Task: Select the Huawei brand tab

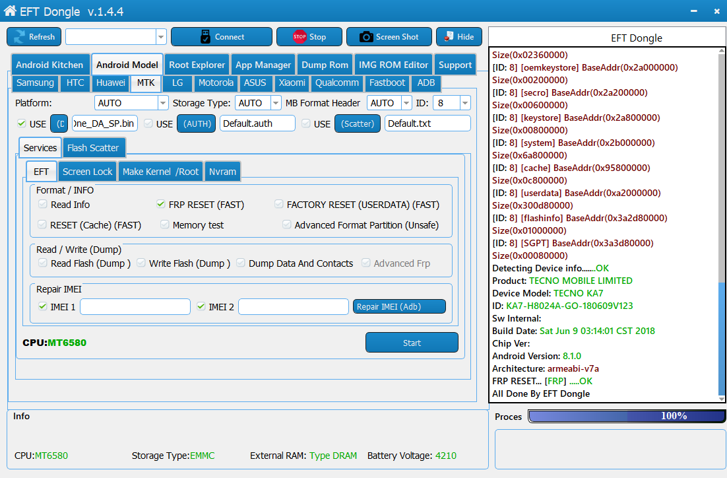Action: (111, 83)
